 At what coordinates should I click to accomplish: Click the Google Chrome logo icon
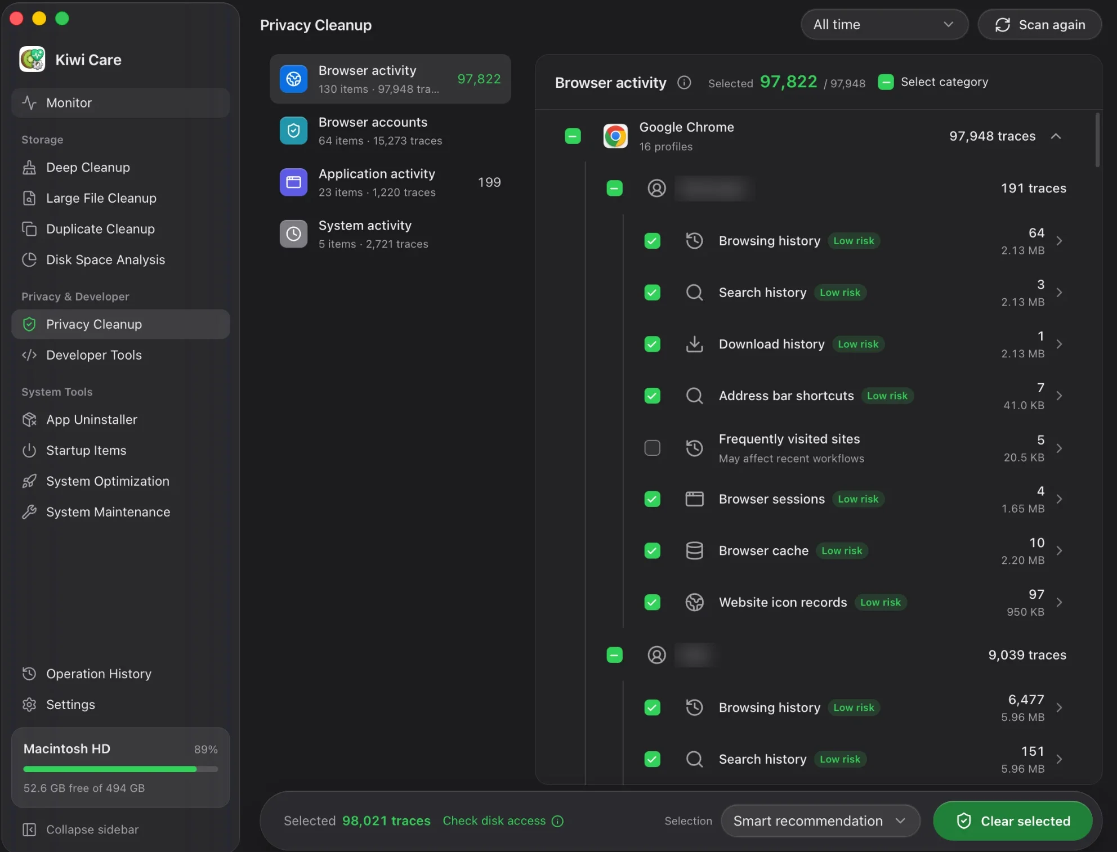point(615,136)
